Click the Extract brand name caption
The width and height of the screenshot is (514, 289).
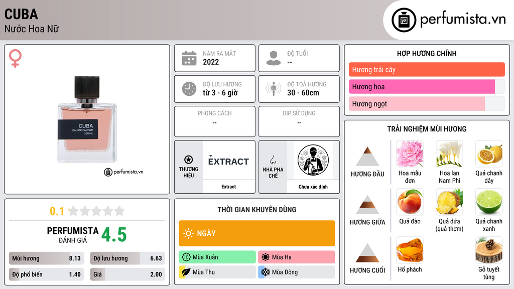[x=228, y=187]
